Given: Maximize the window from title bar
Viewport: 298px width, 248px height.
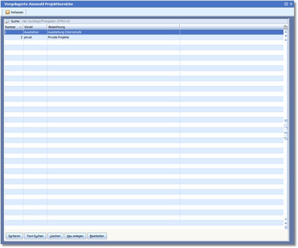Looking at the screenshot, I should point(286,4).
